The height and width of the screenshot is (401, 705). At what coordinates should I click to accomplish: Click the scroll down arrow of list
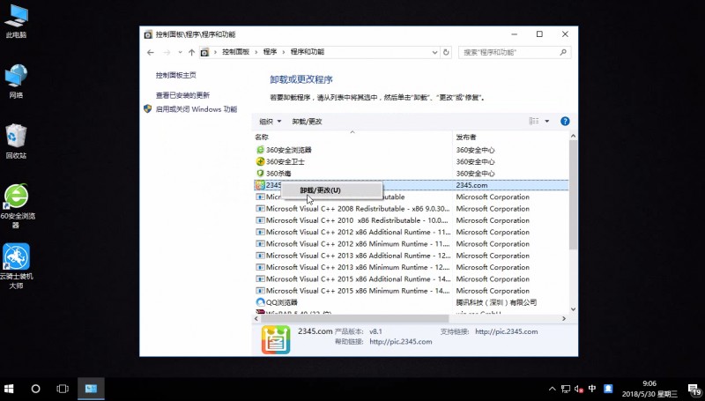pos(573,308)
